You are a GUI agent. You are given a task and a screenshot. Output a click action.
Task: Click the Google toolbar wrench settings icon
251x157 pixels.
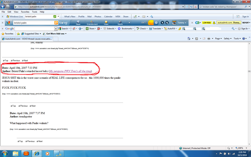tap(233, 29)
